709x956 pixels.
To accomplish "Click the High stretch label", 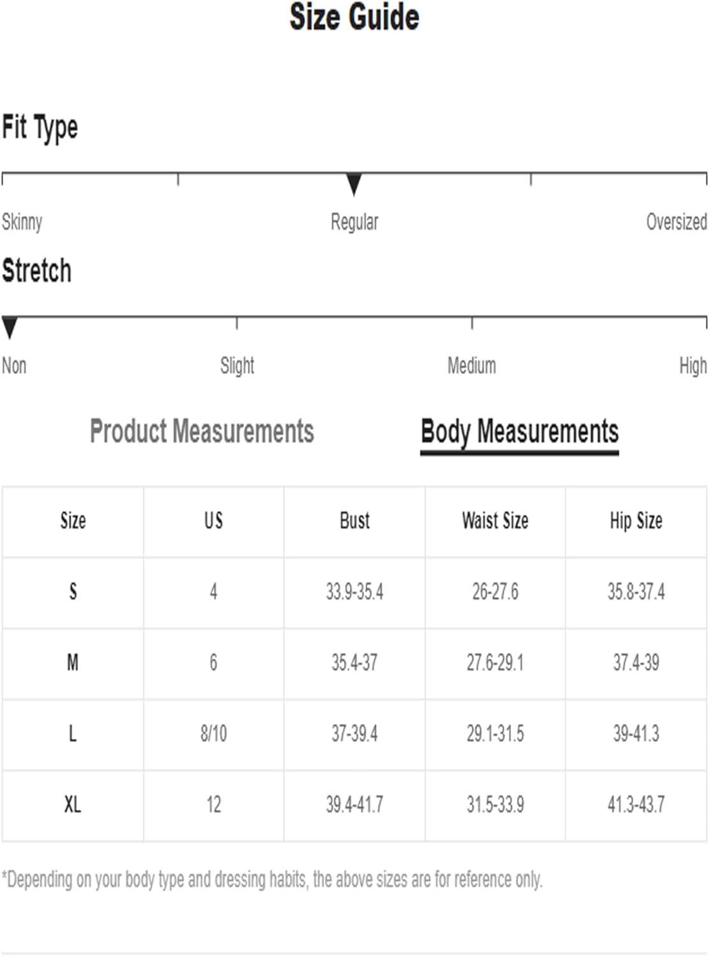I will 693,366.
